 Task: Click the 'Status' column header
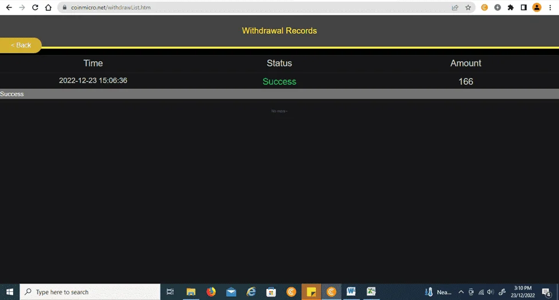tap(279, 64)
